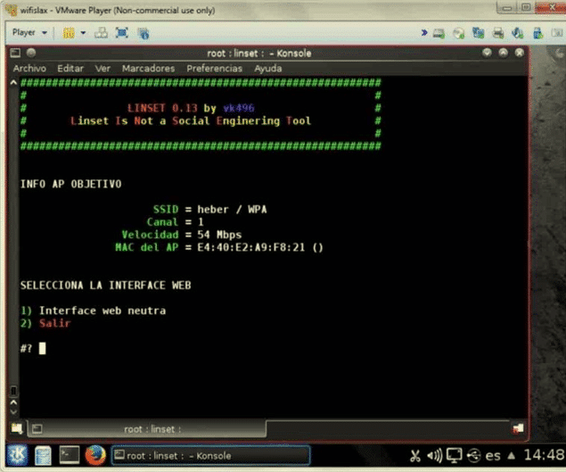Enter full screen mode via toolbar icon
This screenshot has width=566, height=472.
point(121,33)
